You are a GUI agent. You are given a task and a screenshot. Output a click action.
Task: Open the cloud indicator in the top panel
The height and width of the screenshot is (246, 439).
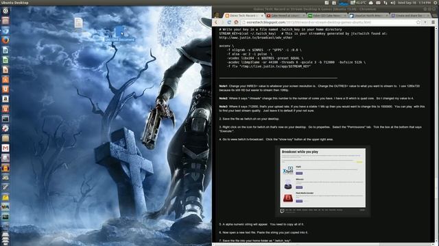[370, 3]
